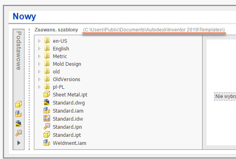Click the English folder icon
The image size is (236, 159).
pyautogui.click(x=47, y=48)
